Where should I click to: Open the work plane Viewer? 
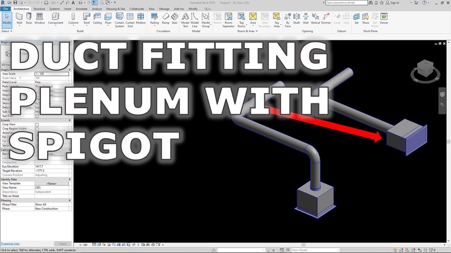[x=384, y=19]
